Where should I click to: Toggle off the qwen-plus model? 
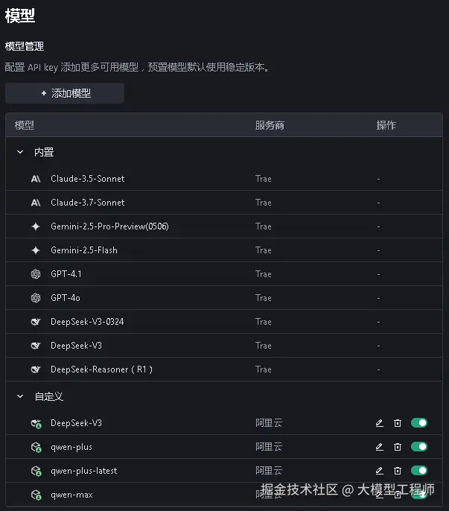pyautogui.click(x=419, y=447)
